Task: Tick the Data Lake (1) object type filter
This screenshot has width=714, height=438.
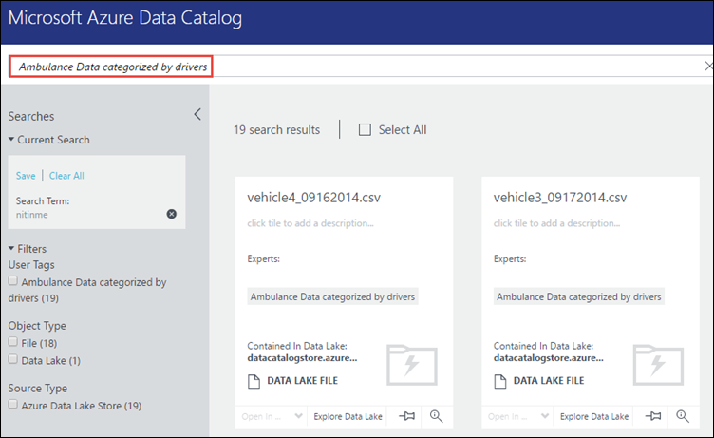Action: tap(12, 359)
